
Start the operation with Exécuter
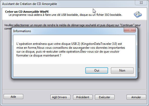pos(105,97)
